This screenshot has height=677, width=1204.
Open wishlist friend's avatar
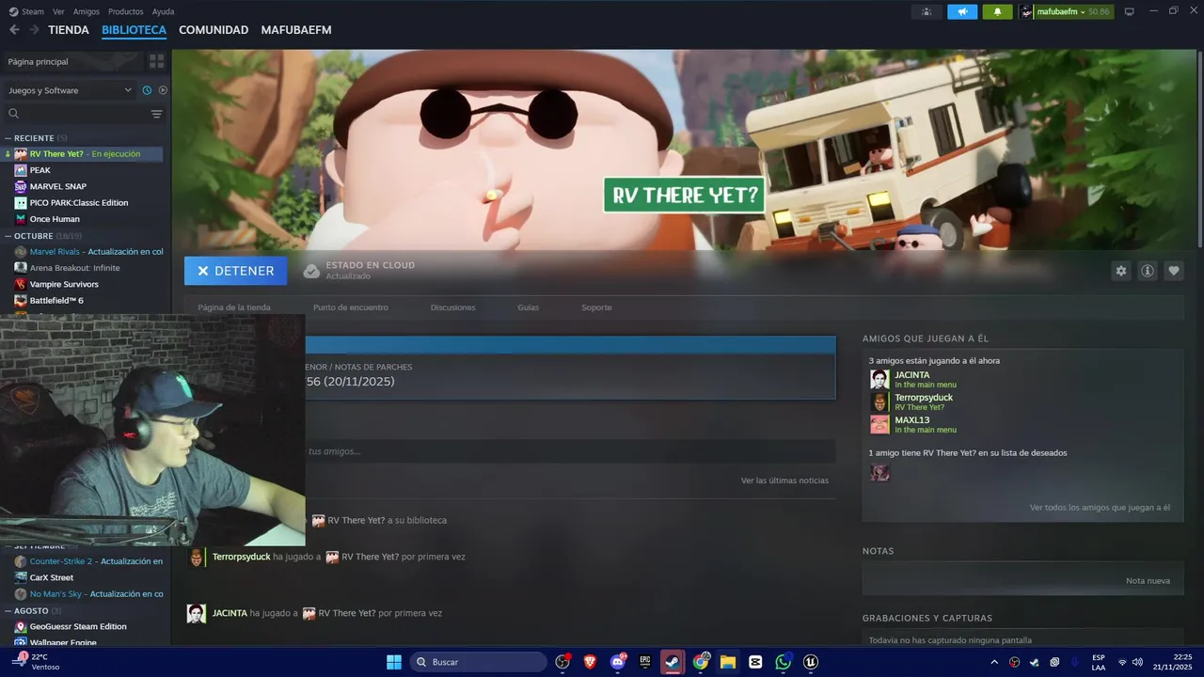[x=879, y=472]
